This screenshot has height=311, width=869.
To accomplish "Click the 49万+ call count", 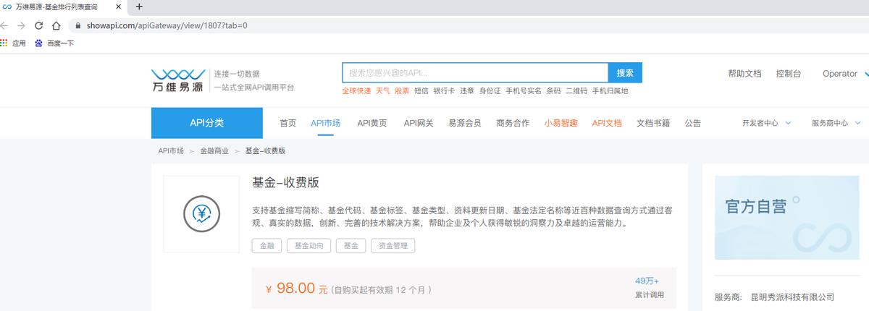I will (x=647, y=281).
